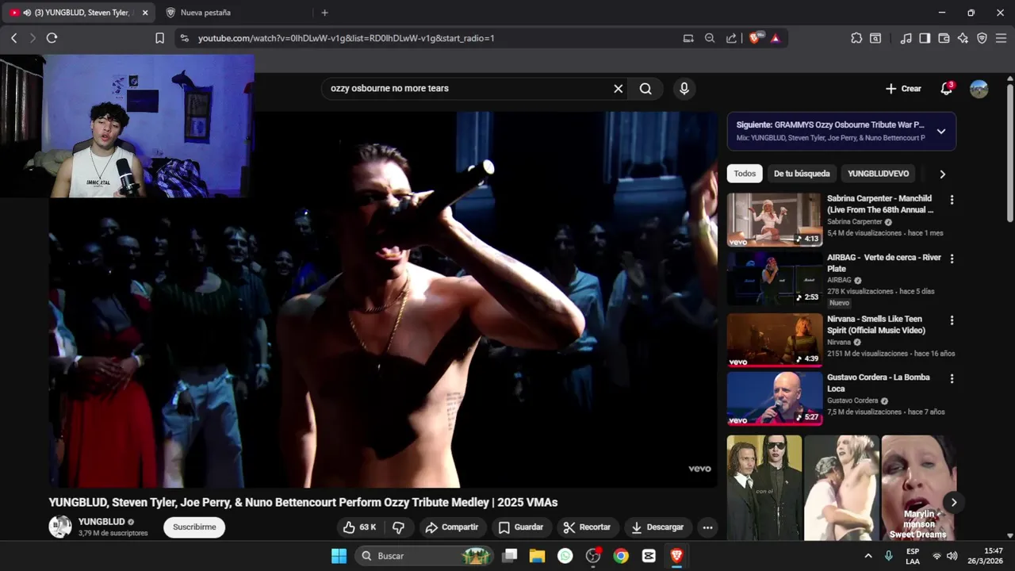Save video with Guardar button
Viewport: 1015px width, 571px height.
520,527
